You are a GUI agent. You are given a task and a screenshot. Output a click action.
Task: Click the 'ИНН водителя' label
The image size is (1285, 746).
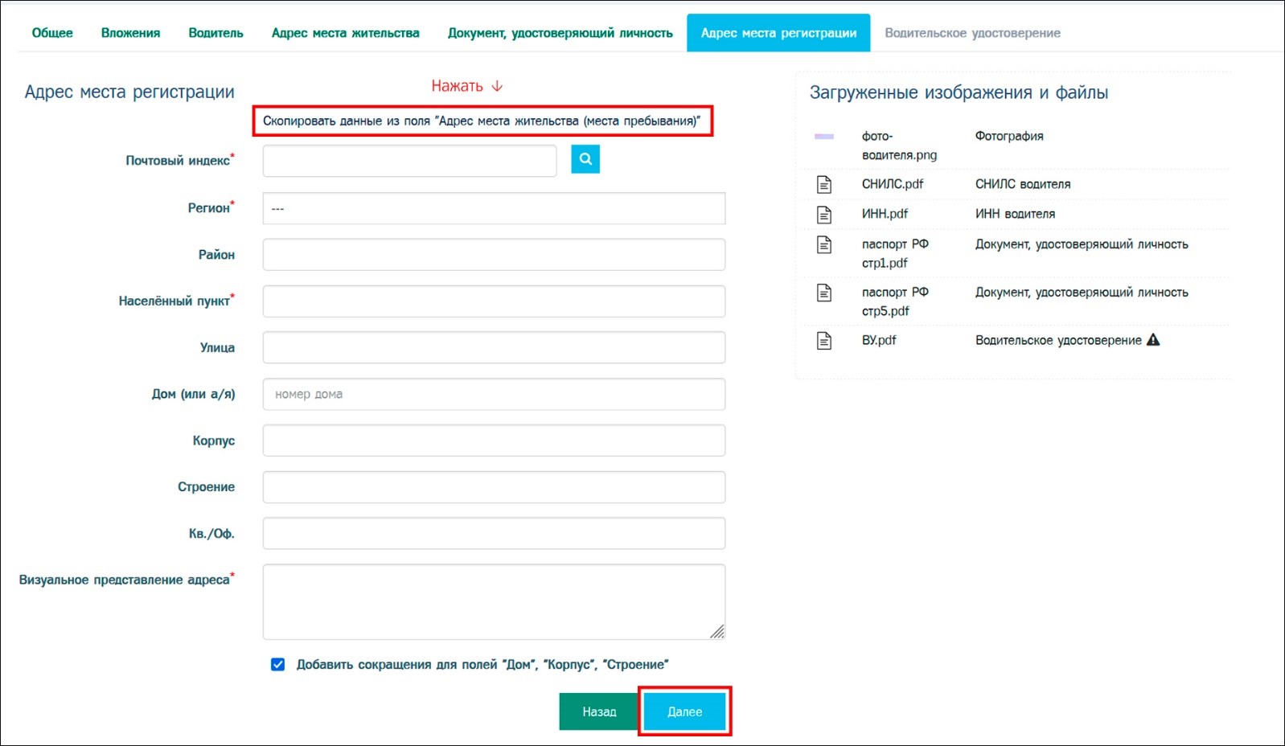[x=1015, y=214]
